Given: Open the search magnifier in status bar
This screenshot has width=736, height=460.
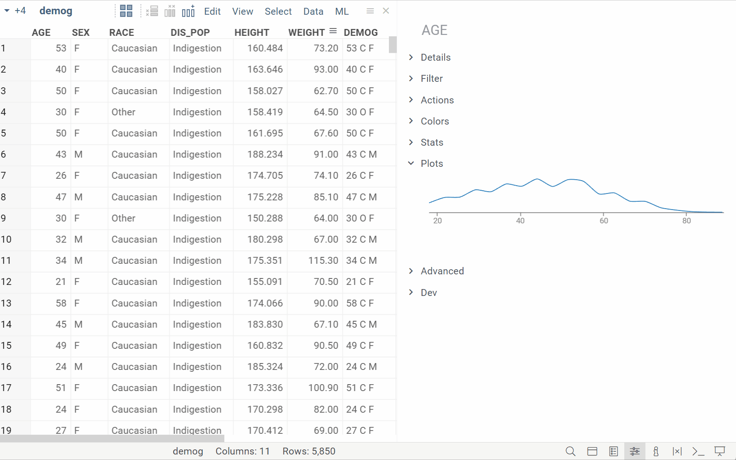Looking at the screenshot, I should click(571, 451).
